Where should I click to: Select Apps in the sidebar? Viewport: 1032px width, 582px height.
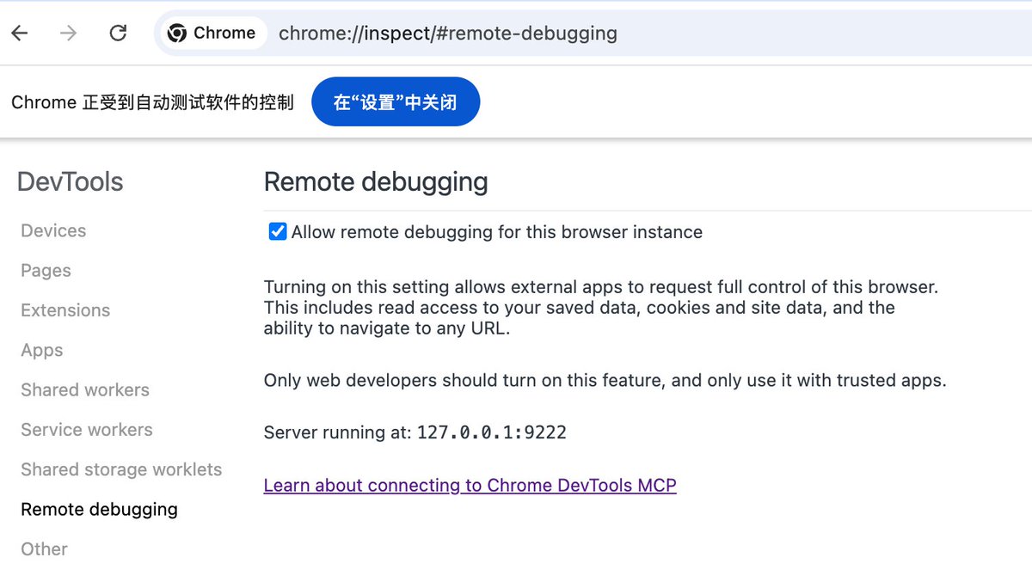[42, 350]
